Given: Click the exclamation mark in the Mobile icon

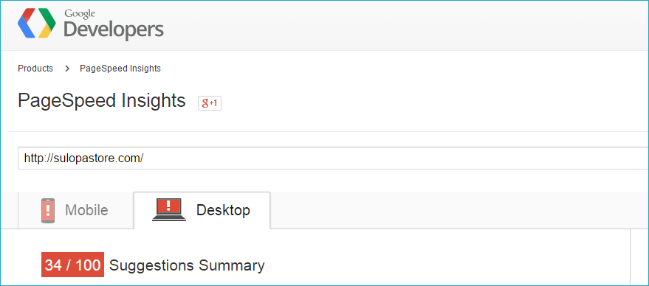Looking at the screenshot, I should click(48, 210).
